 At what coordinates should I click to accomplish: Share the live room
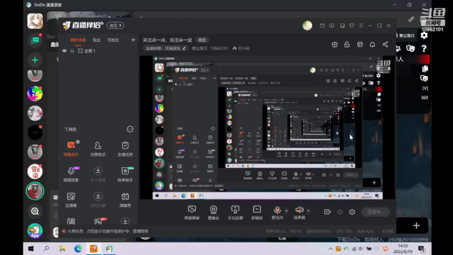point(385,44)
